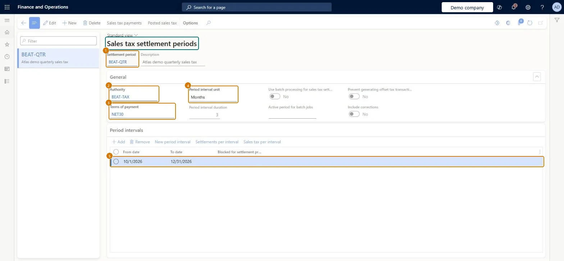Refresh the page using the refresh icon
The height and width of the screenshot is (261, 564).
click(529, 23)
